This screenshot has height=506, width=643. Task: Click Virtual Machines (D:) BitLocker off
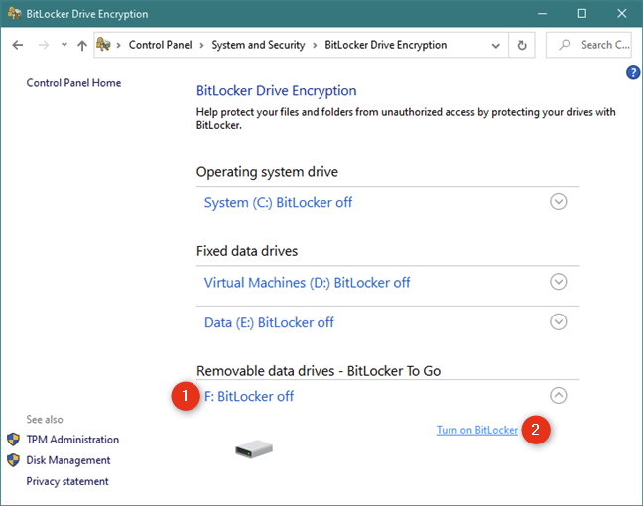(x=308, y=283)
